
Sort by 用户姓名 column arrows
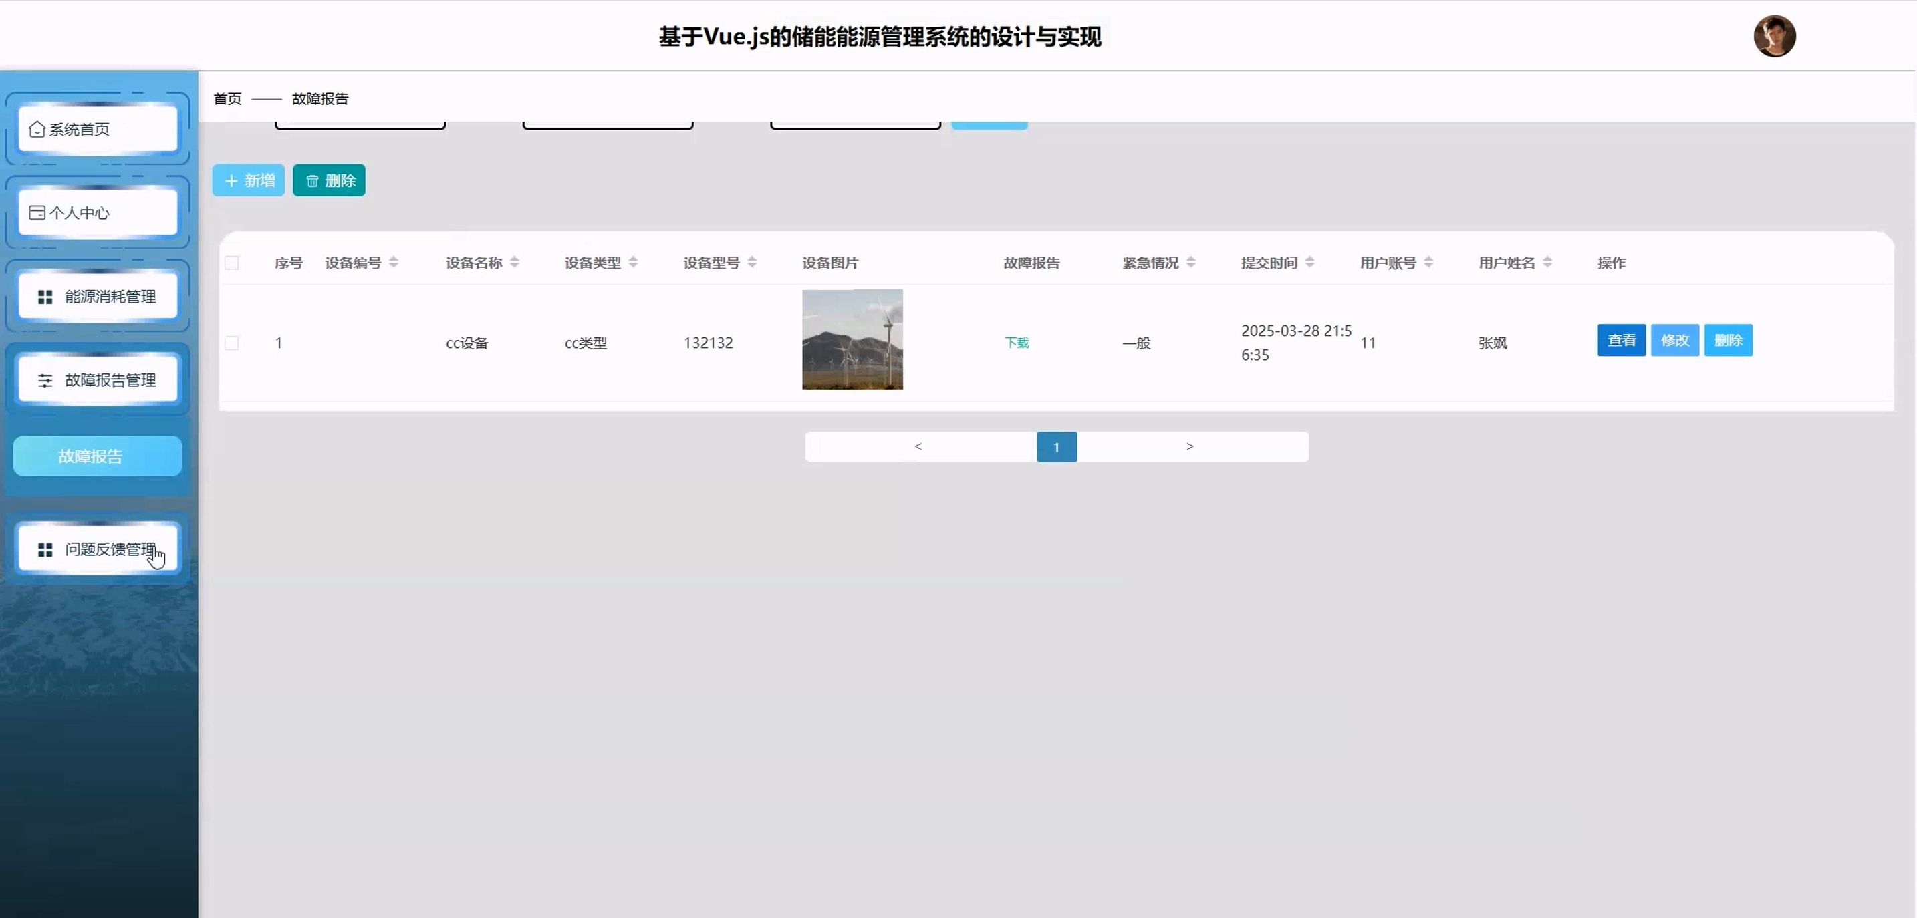(1547, 262)
